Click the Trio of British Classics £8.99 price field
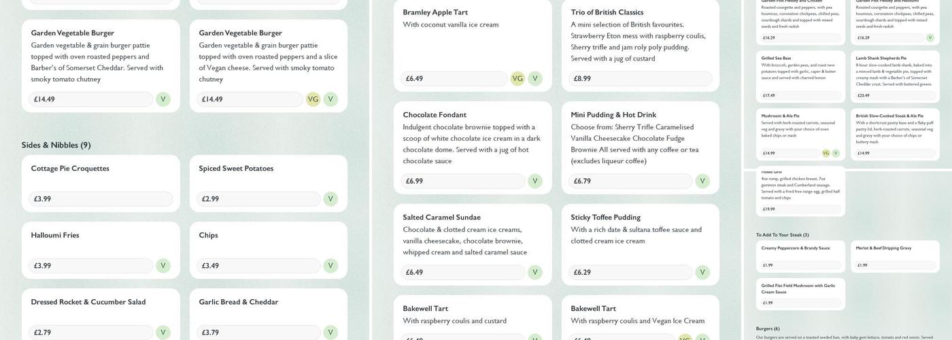The width and height of the screenshot is (952, 340). (x=640, y=79)
